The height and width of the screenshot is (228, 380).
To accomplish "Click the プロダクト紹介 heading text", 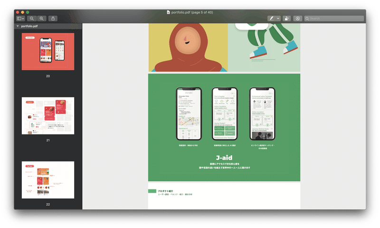I will pyautogui.click(x=165, y=191).
